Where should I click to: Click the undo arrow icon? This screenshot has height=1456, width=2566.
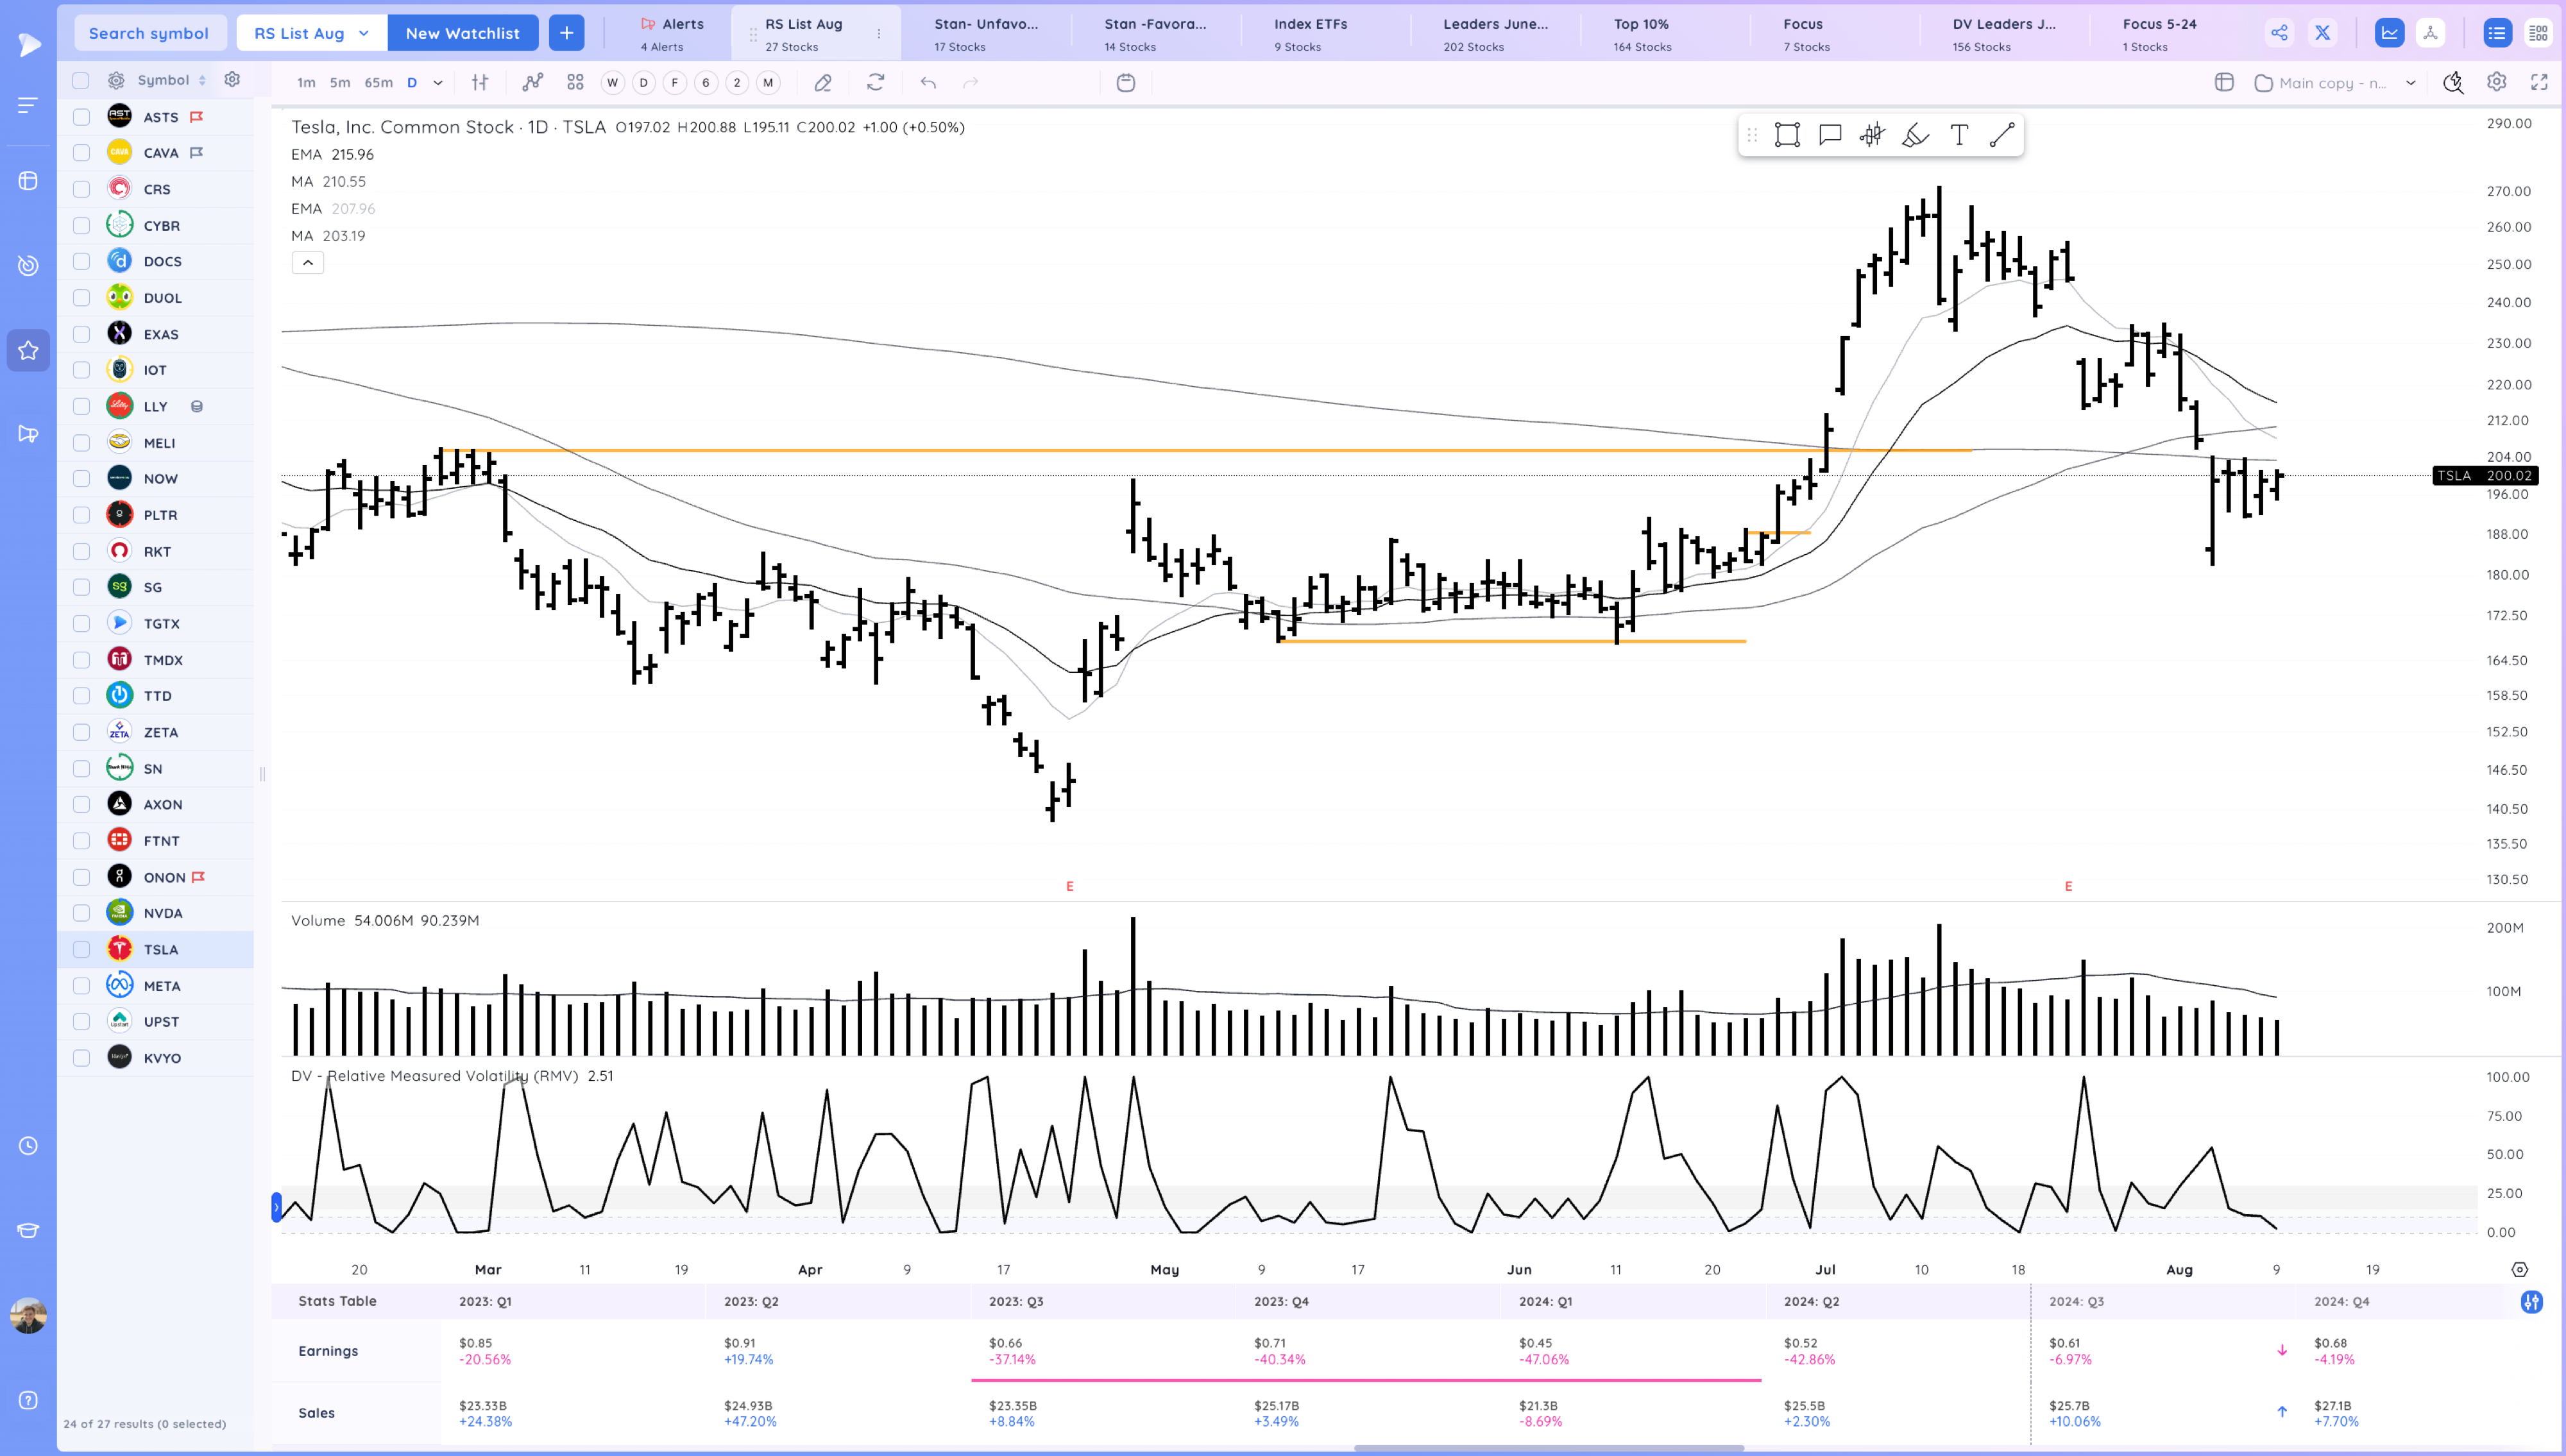coord(928,83)
